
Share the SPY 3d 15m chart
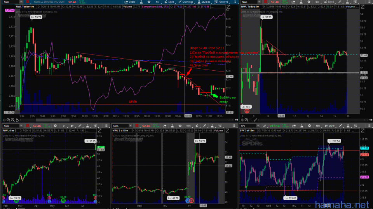point(294,126)
